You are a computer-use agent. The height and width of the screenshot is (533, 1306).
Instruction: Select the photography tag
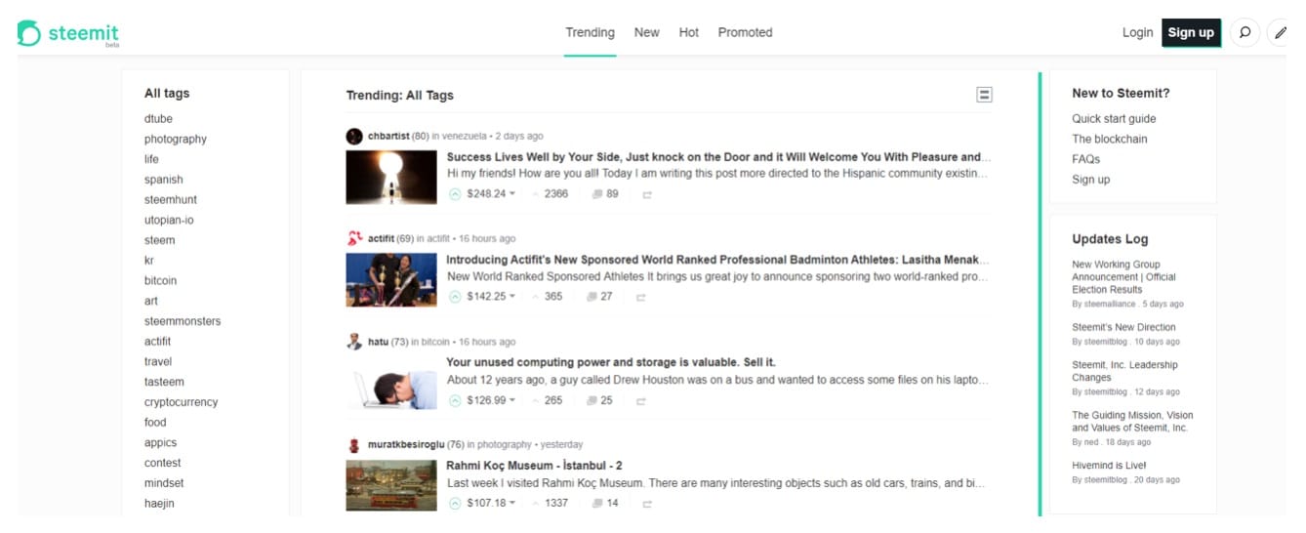(x=176, y=140)
